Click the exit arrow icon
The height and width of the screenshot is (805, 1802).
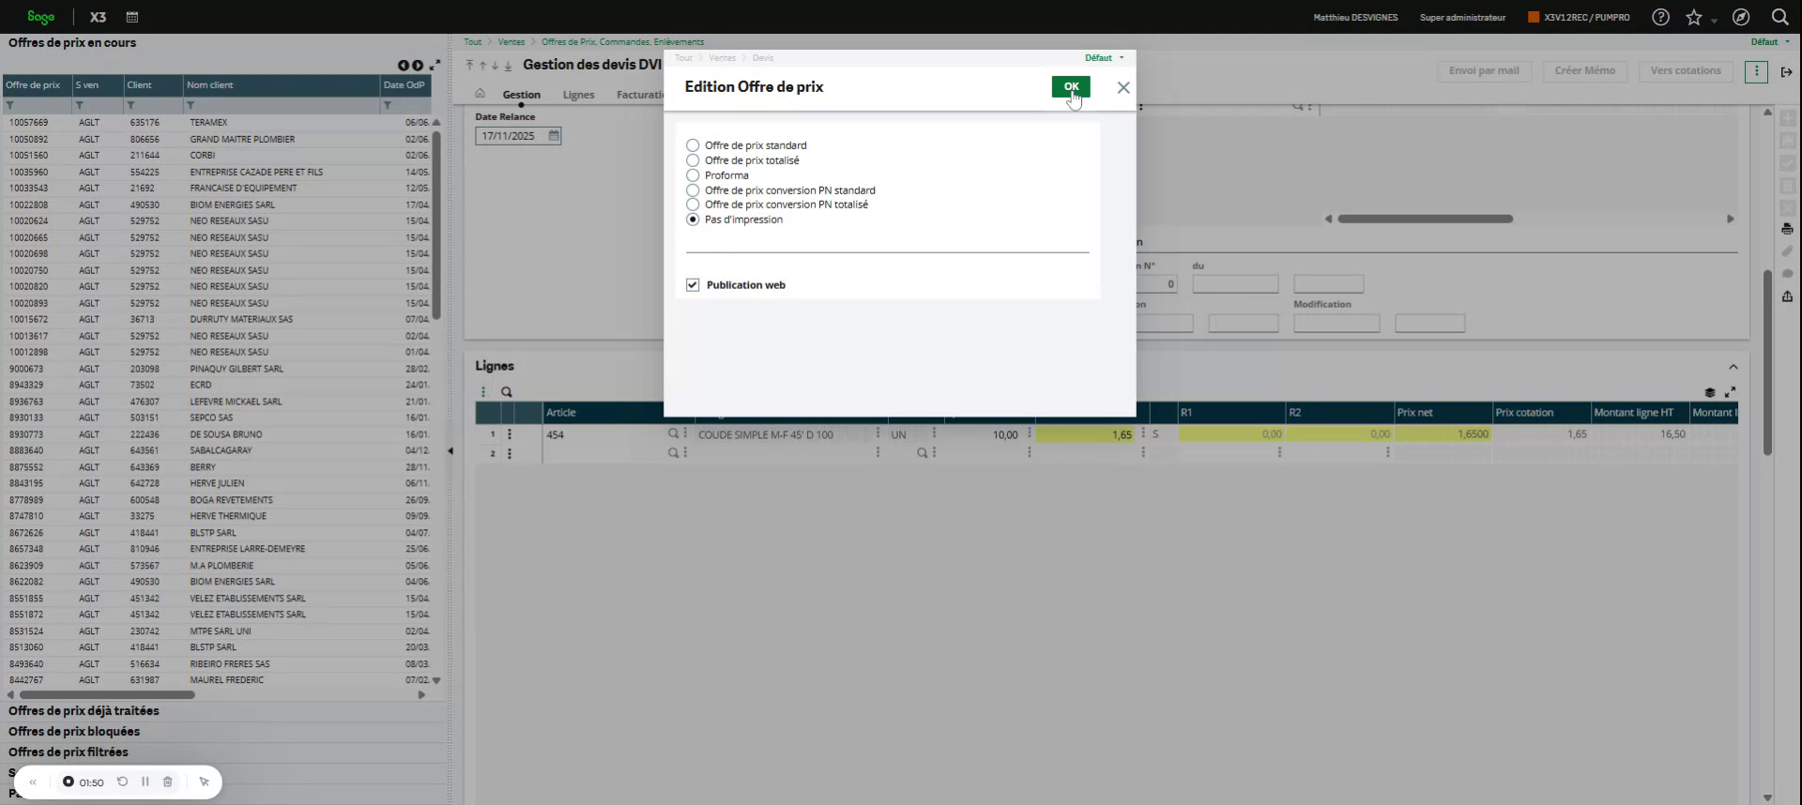(1786, 72)
